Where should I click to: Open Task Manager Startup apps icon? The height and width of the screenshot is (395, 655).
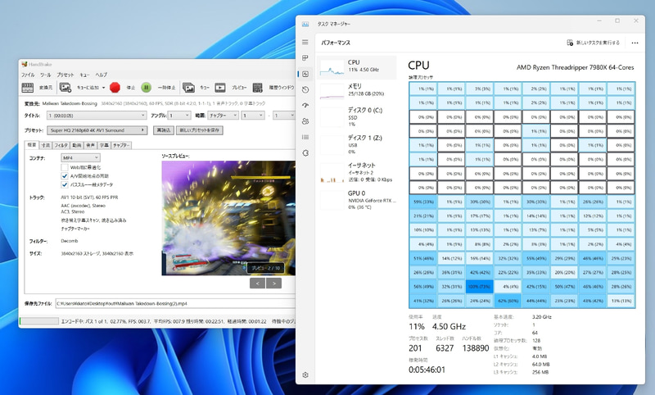pyautogui.click(x=305, y=106)
